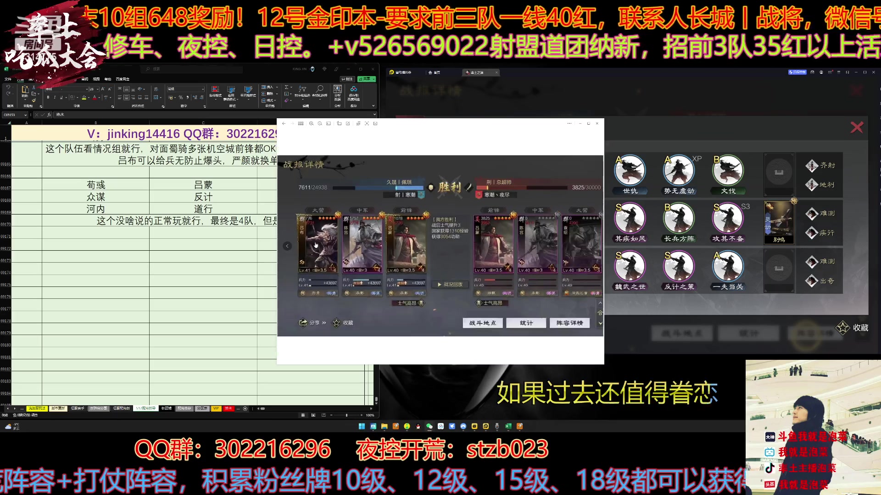881x495 pixels.
Task: Click the actual-size fit icon in image viewer
Action: coord(328,123)
